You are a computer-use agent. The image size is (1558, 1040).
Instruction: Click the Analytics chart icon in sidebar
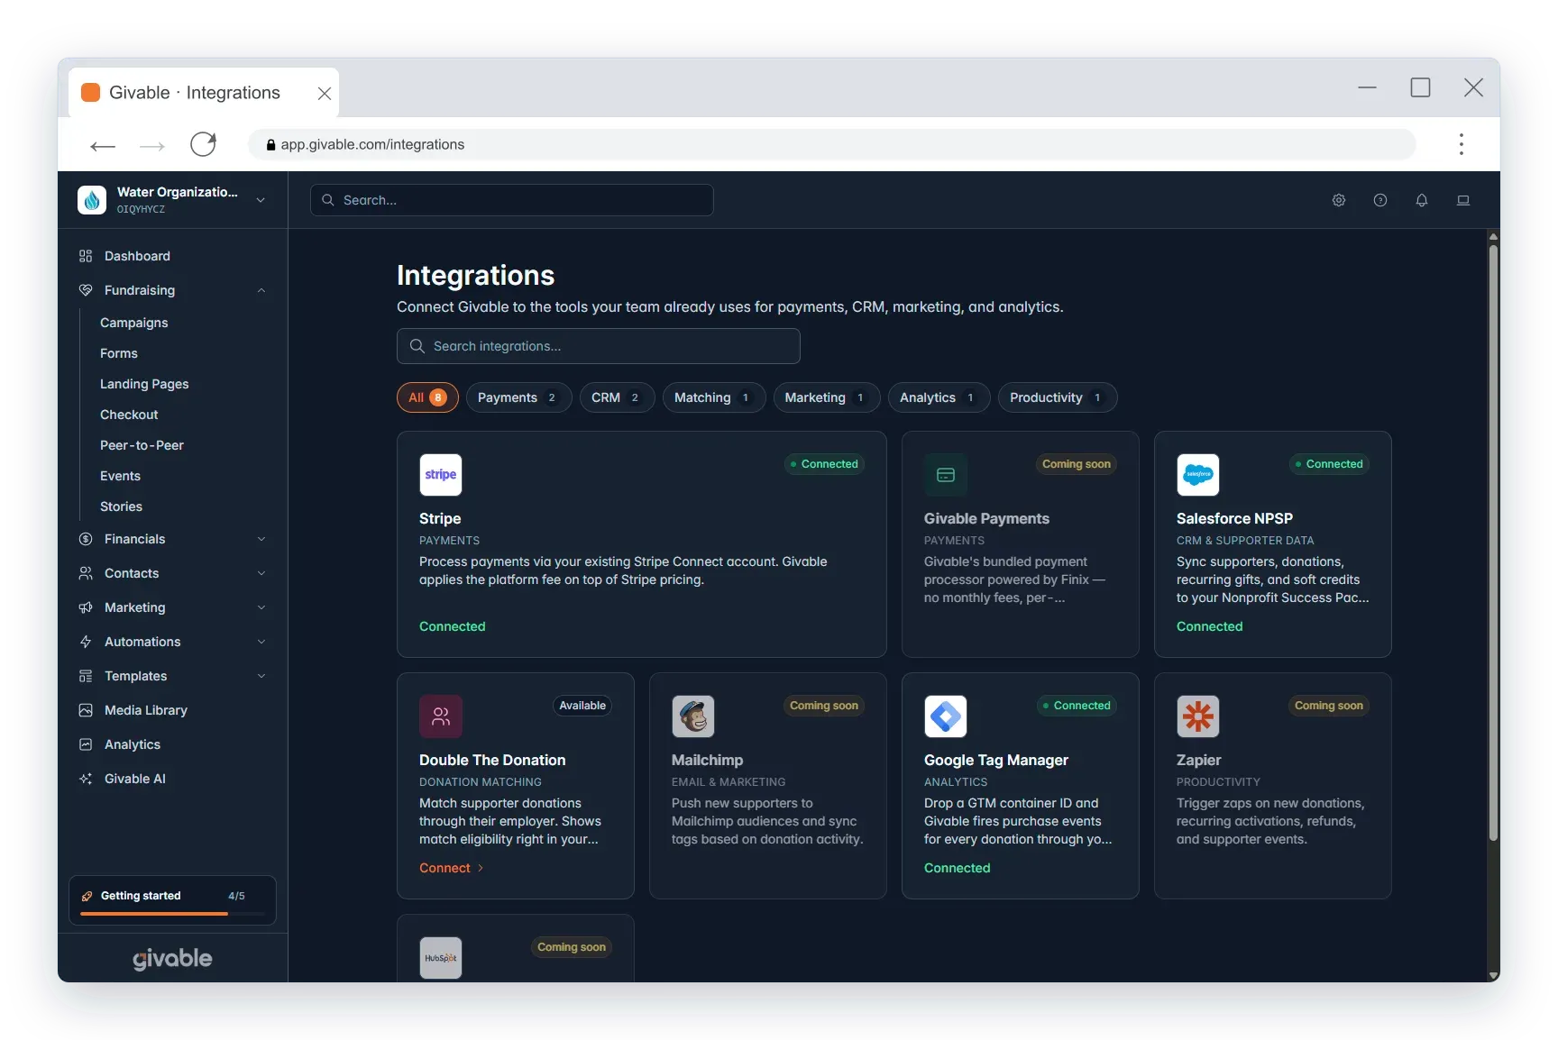[x=86, y=744]
